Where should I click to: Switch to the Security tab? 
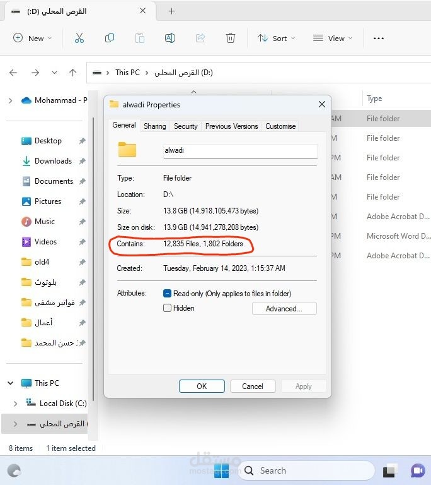point(185,126)
